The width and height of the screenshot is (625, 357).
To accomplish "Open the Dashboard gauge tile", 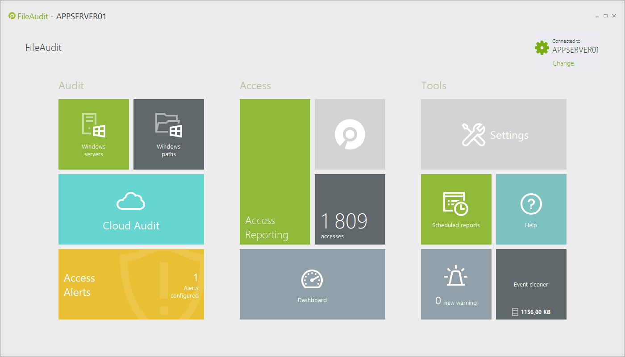I will [x=312, y=284].
